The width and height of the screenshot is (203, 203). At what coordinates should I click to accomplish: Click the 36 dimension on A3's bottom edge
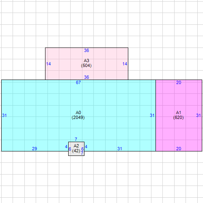click(x=86, y=77)
